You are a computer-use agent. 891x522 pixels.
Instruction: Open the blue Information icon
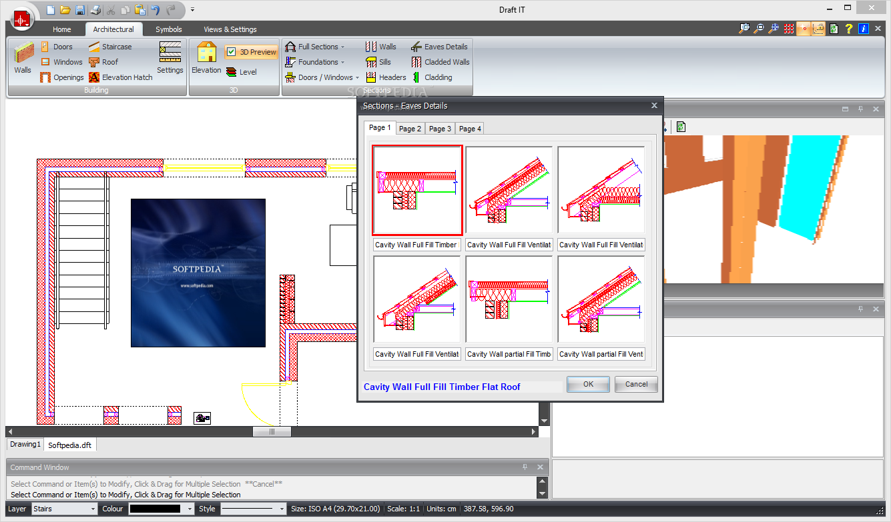click(864, 29)
